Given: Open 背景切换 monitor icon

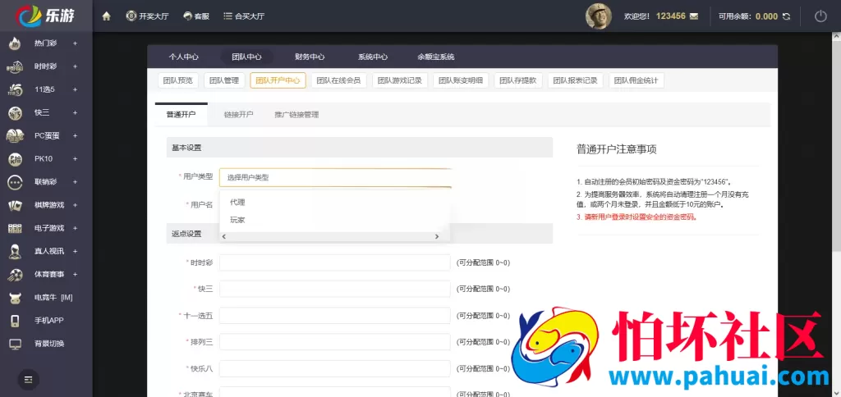Looking at the screenshot, I should point(15,344).
